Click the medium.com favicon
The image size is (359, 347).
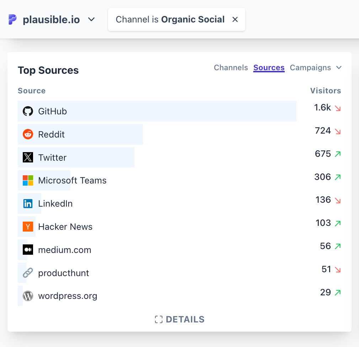tap(28, 250)
